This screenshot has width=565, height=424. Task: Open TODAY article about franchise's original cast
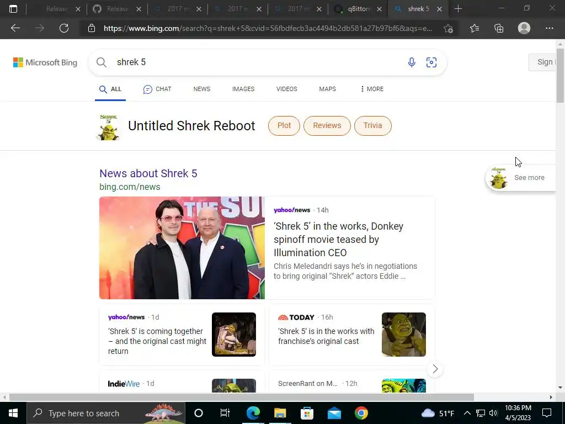point(326,336)
